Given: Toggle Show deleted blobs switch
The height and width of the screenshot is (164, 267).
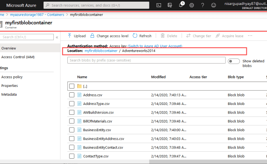Looking at the screenshot, I should coord(234,61).
